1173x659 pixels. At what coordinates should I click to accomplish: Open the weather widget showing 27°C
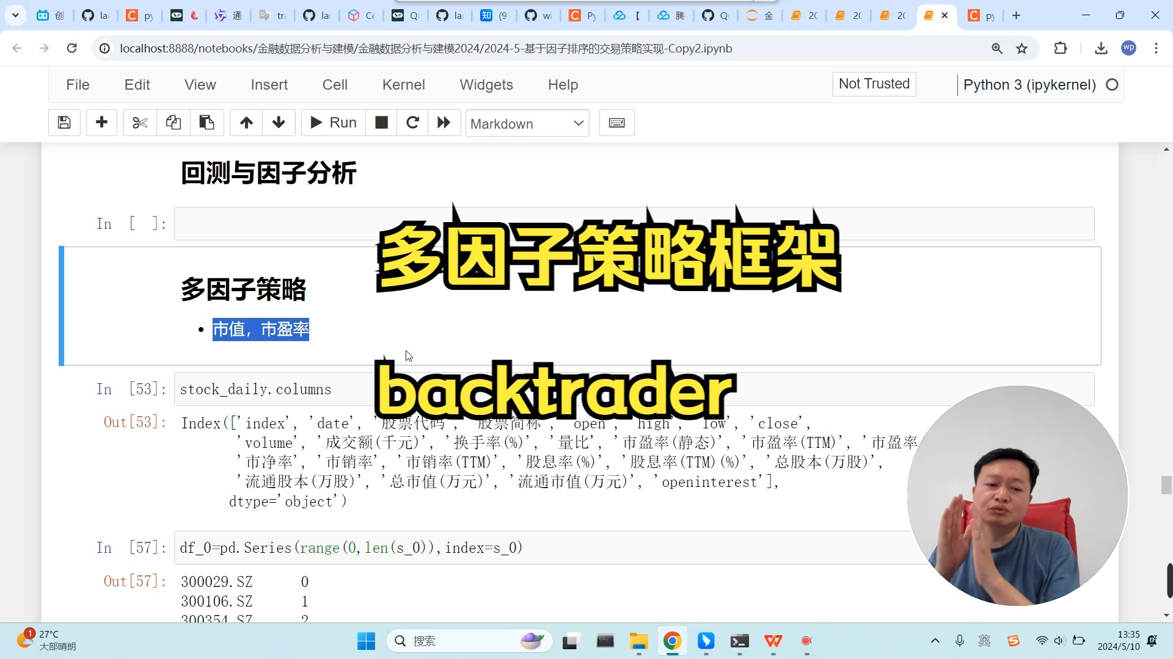tap(46, 641)
